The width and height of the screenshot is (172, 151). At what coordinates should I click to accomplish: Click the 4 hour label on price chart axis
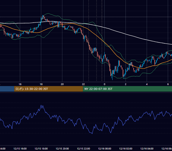147,84
